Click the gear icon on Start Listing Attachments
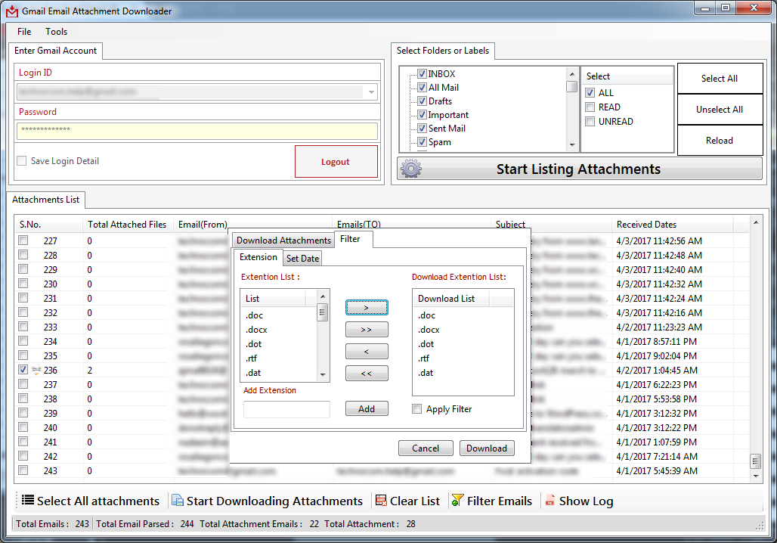777x543 pixels. pyautogui.click(x=411, y=169)
